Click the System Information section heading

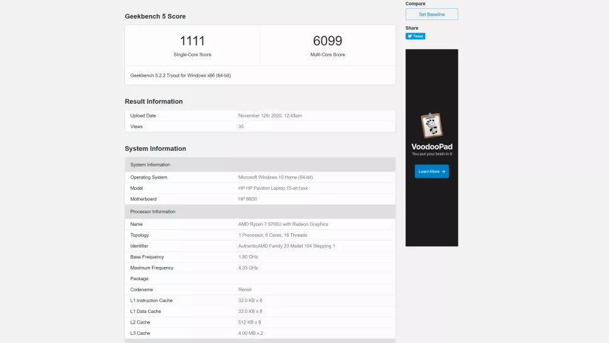point(155,148)
